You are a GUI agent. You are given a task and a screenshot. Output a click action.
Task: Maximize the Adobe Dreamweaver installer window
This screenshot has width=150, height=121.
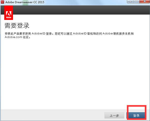[136, 1]
